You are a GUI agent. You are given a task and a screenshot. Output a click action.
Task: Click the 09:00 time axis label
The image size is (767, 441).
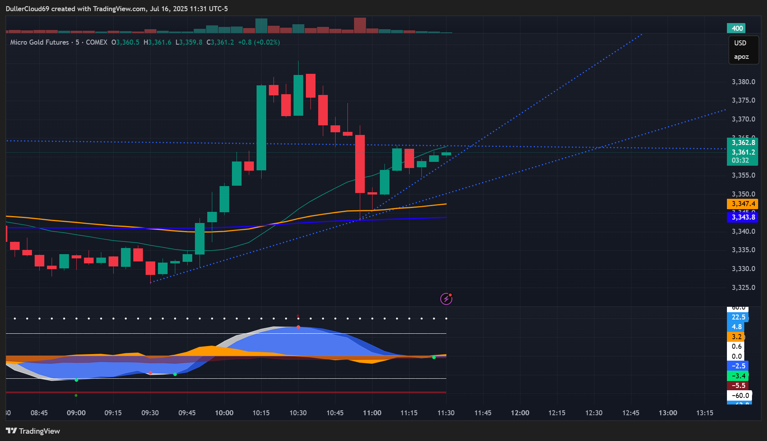point(76,413)
